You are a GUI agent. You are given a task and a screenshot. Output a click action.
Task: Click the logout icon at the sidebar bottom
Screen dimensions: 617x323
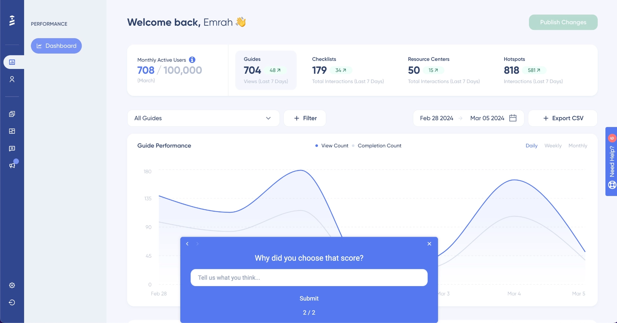coord(12,302)
